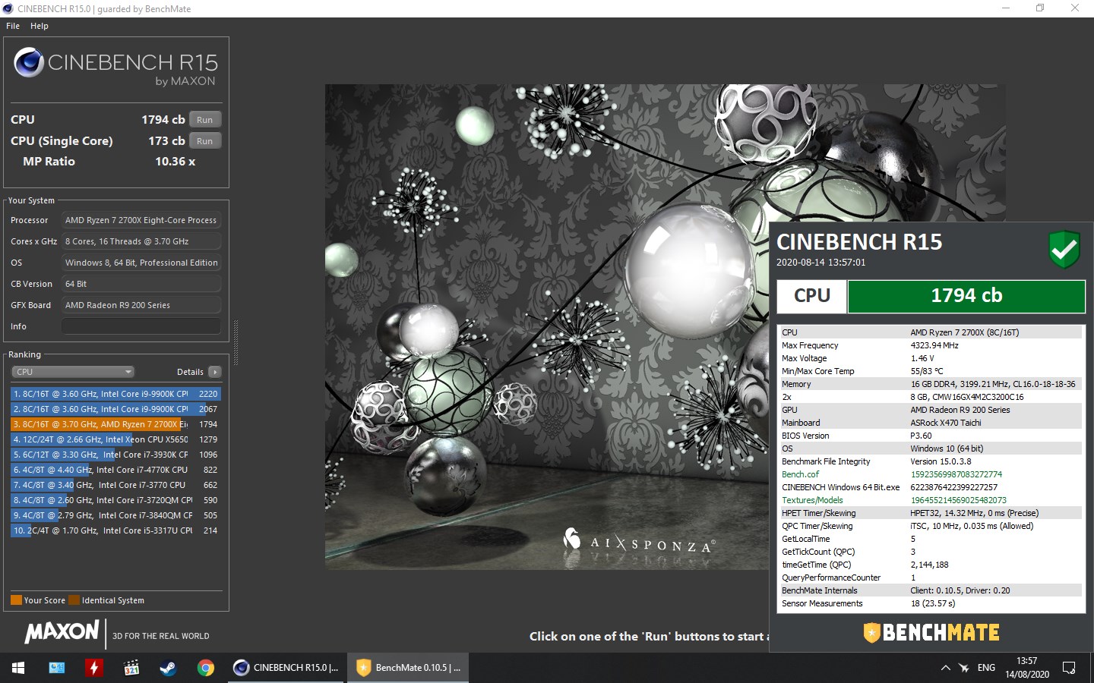1094x683 pixels.
Task: Click the panel splitter grip handle
Action: pos(236,343)
